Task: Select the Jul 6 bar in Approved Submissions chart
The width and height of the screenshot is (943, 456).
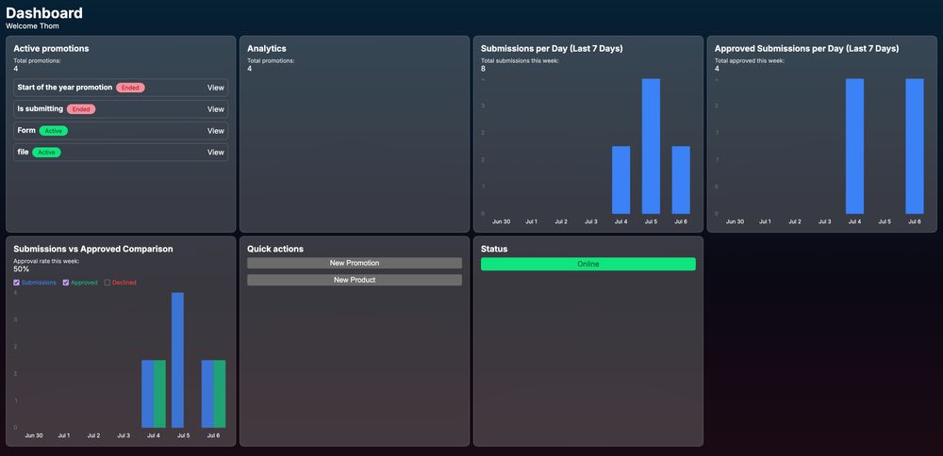Action: pyautogui.click(x=915, y=146)
